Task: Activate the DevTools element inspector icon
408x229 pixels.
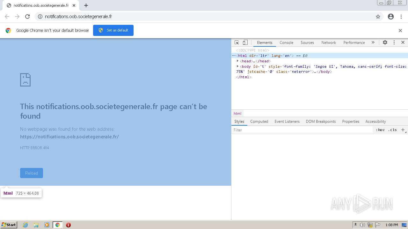Action: [237, 42]
